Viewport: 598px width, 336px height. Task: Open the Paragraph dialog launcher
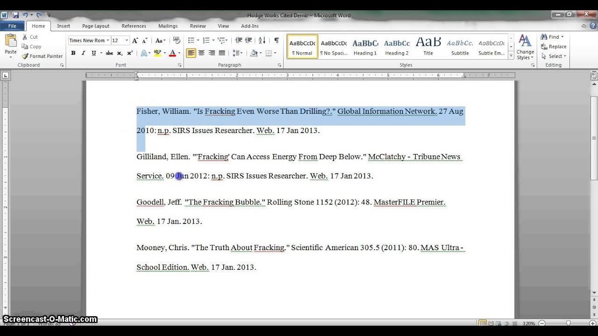click(x=280, y=65)
